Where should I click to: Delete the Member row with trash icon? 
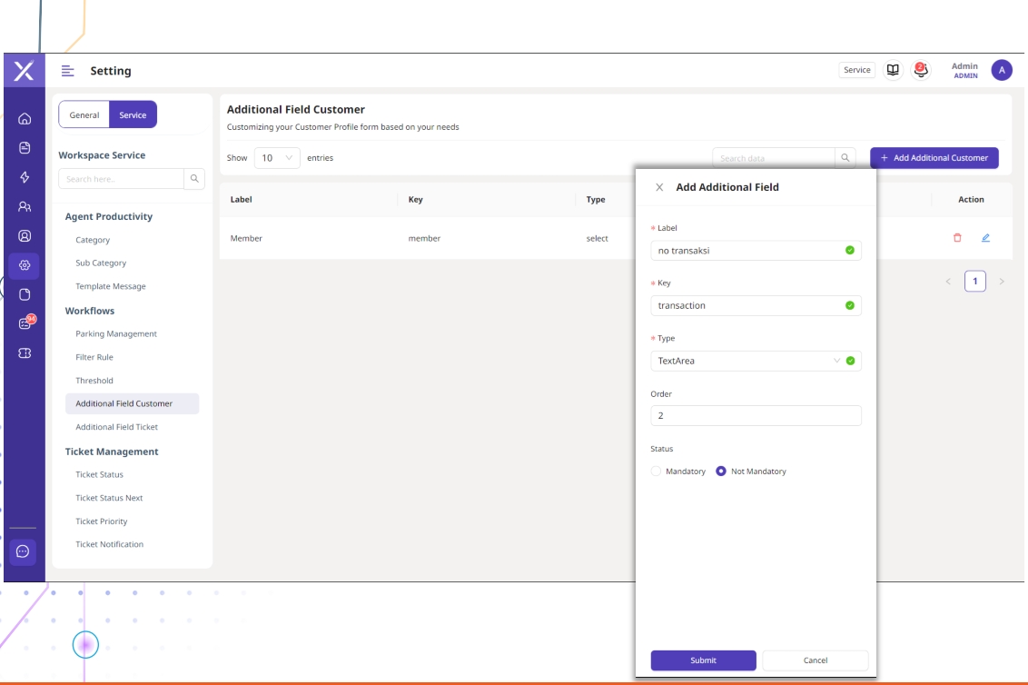click(x=957, y=238)
